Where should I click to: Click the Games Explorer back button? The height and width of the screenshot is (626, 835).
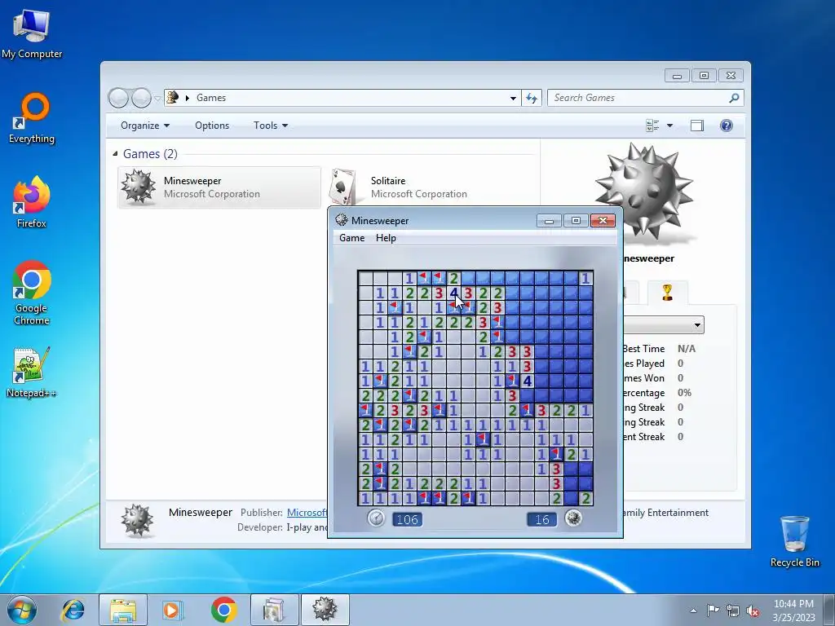tap(118, 98)
